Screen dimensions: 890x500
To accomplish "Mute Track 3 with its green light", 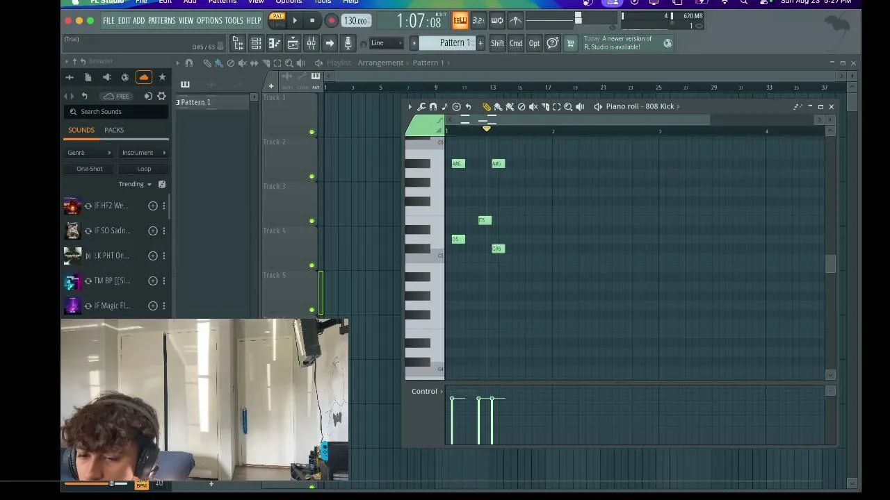I will tap(311, 221).
